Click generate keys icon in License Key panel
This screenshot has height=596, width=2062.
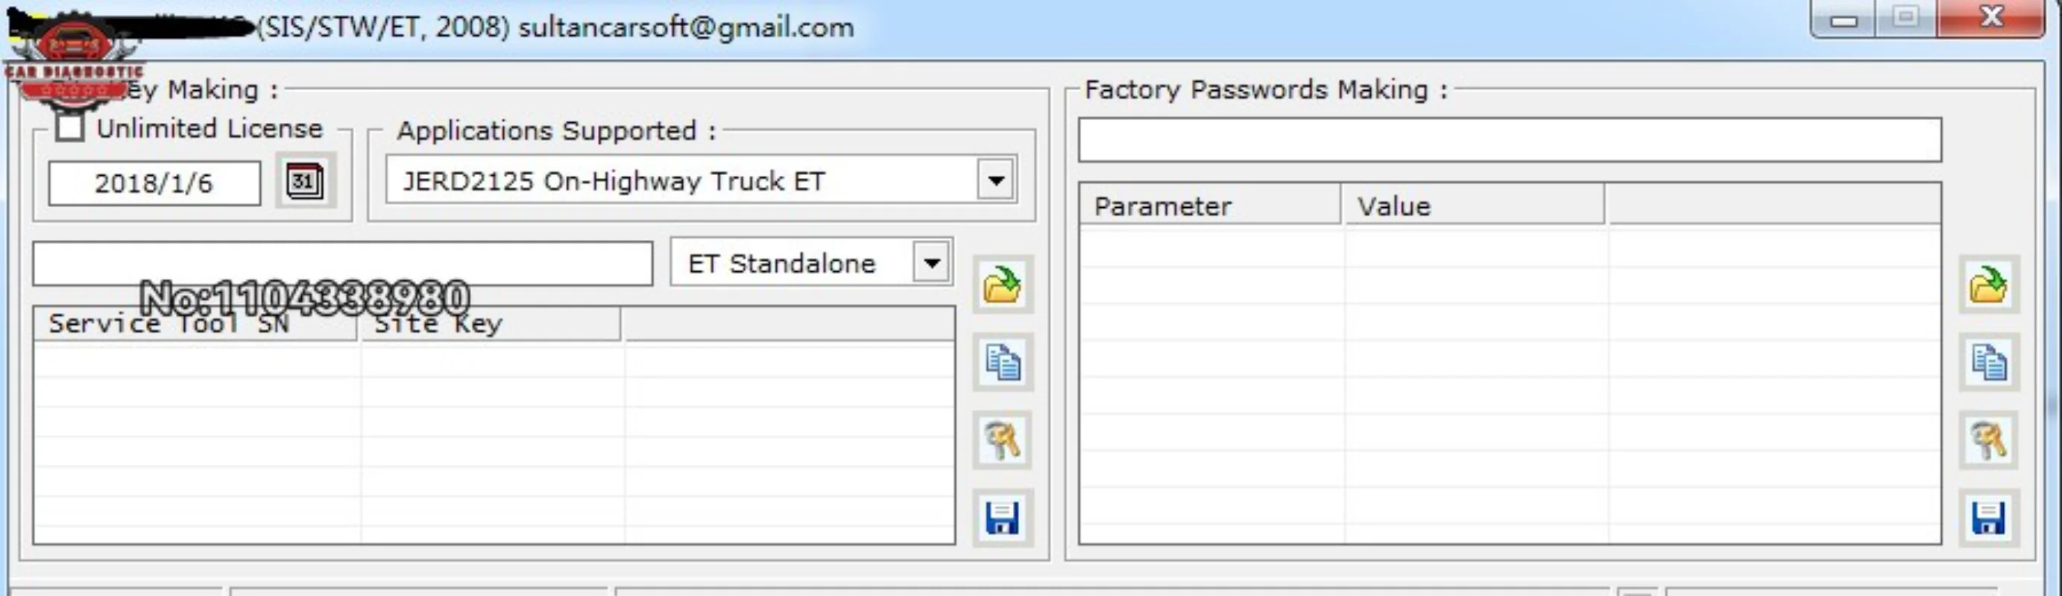1002,440
